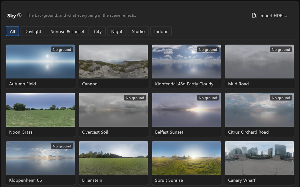Click the No ground badge on Belfast Sunset
This screenshot has height=187, width=300.
coord(208,98)
